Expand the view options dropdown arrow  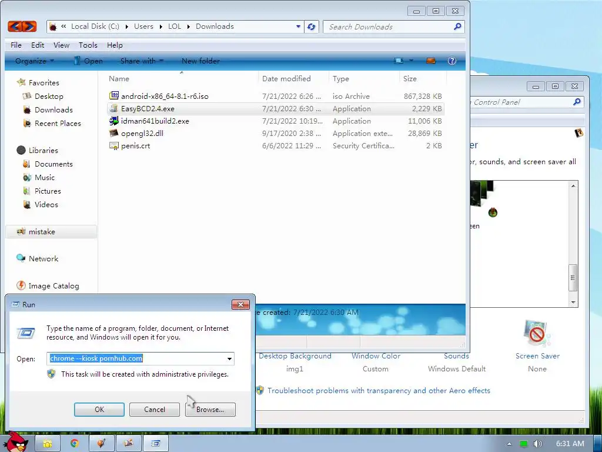coord(411,61)
